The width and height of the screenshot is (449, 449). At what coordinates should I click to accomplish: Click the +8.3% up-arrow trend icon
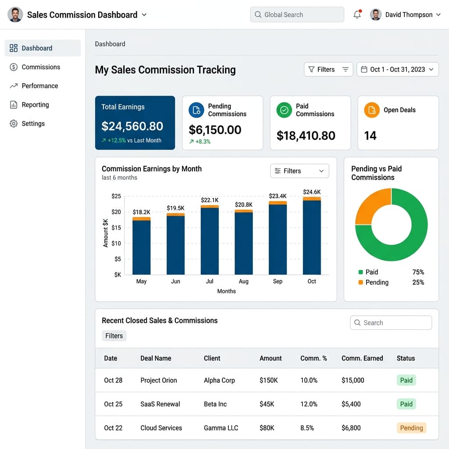[x=192, y=142]
